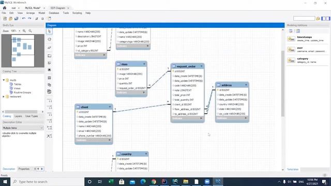The width and height of the screenshot is (331, 186).
Task: Expand Indexes section of client table
Action: coord(110,140)
